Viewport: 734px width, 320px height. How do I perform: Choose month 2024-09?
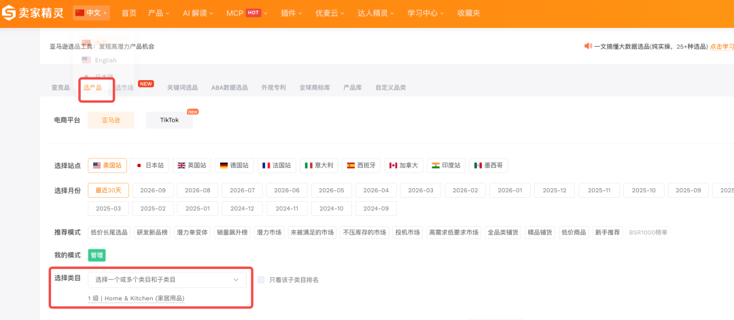(x=376, y=208)
